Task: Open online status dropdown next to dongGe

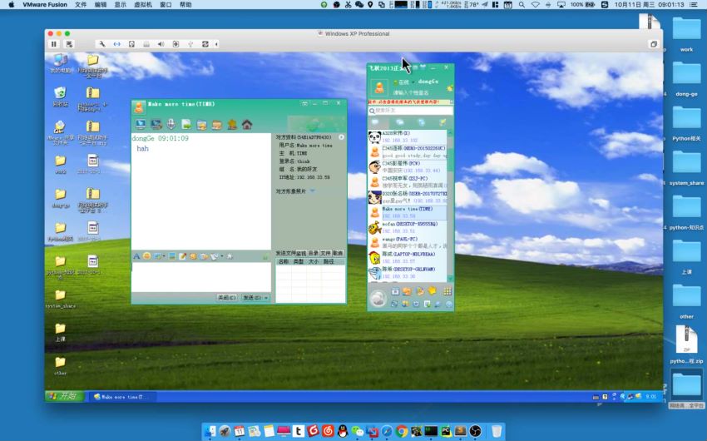Action: pos(413,82)
